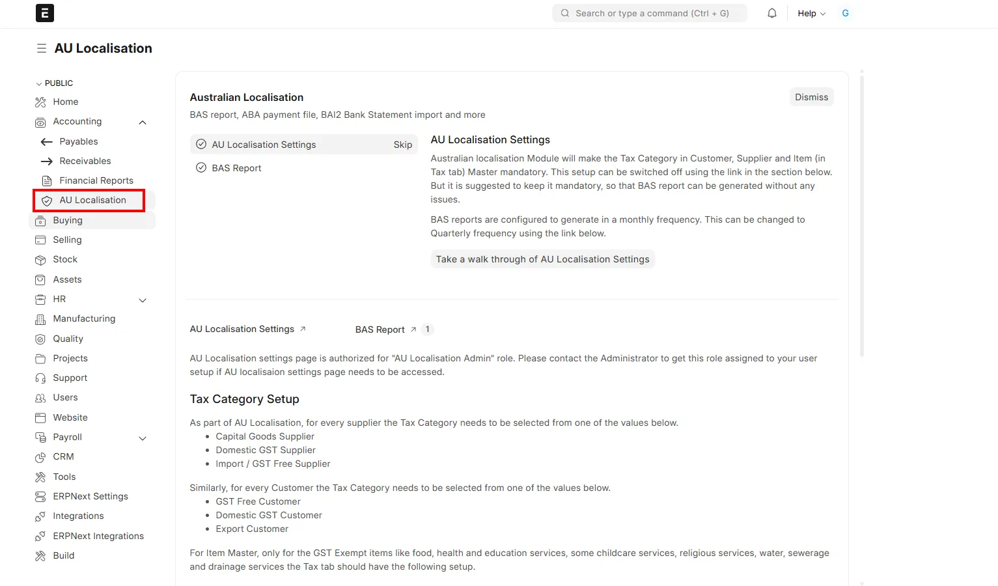Click the Payables arrow icon

[x=47, y=142]
